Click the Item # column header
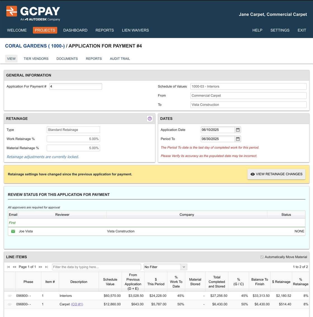Image resolution: width=313 pixels, height=317 pixels. point(50,282)
